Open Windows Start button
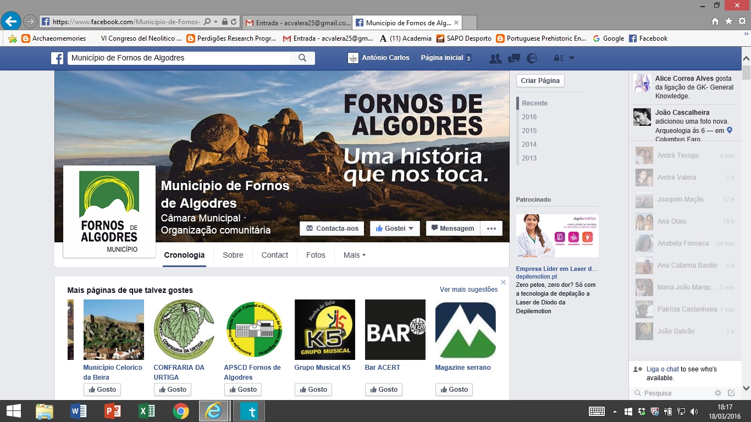The image size is (751, 422). point(14,411)
